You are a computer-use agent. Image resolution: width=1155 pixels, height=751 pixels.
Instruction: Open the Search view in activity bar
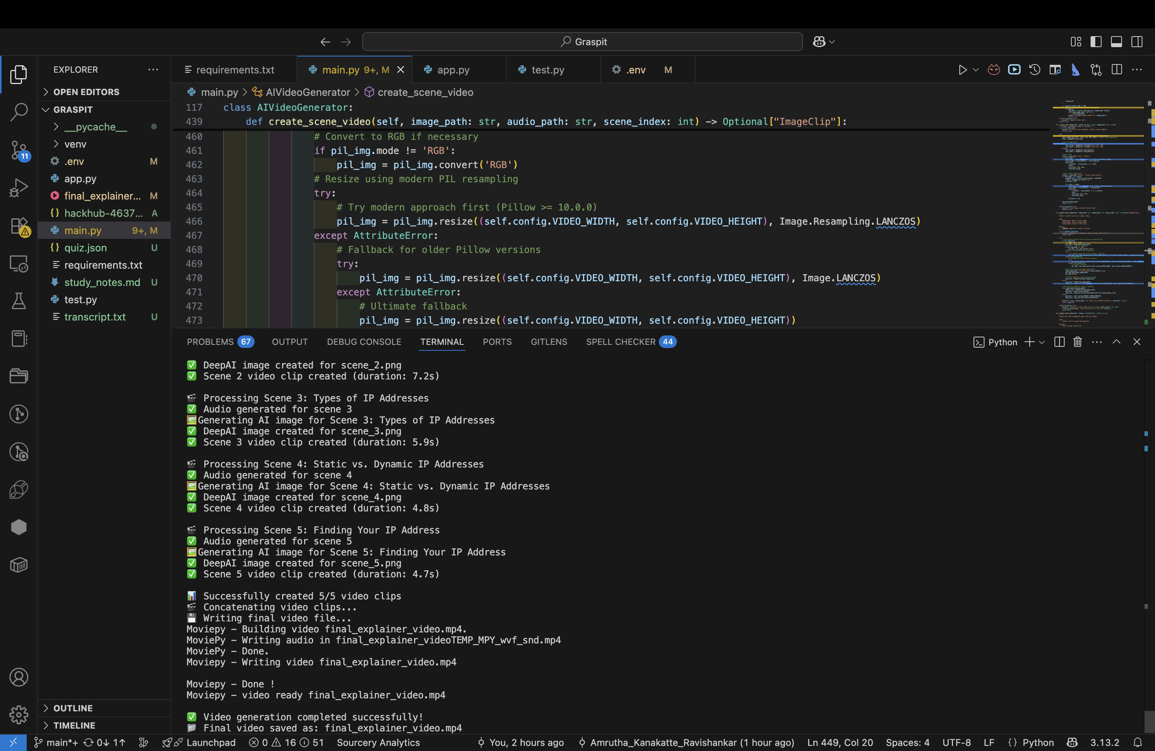coord(18,112)
